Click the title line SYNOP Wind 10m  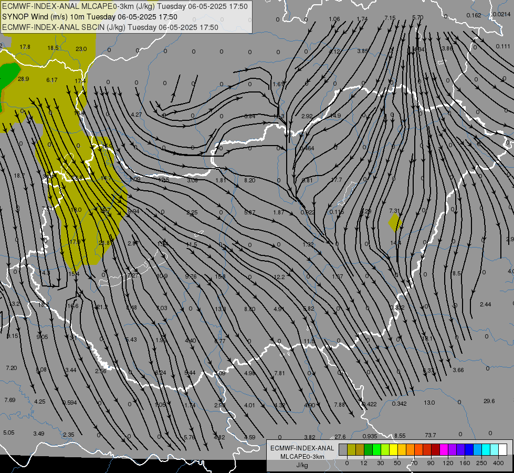pos(89,17)
